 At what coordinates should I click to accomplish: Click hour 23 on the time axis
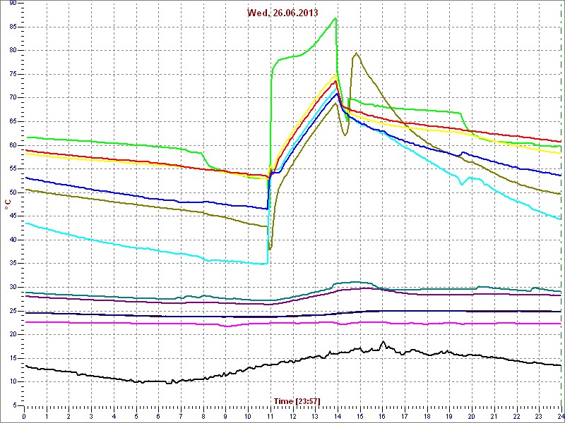click(x=538, y=417)
